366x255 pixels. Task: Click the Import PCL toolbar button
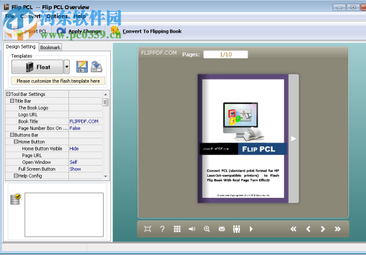point(30,31)
